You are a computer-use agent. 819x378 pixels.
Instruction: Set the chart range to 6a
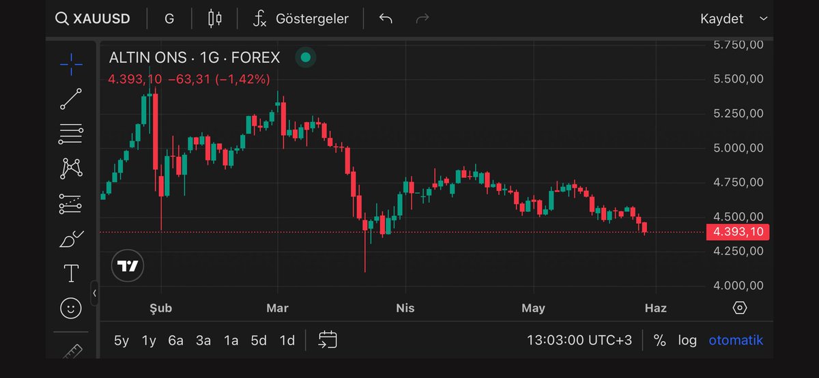(176, 340)
